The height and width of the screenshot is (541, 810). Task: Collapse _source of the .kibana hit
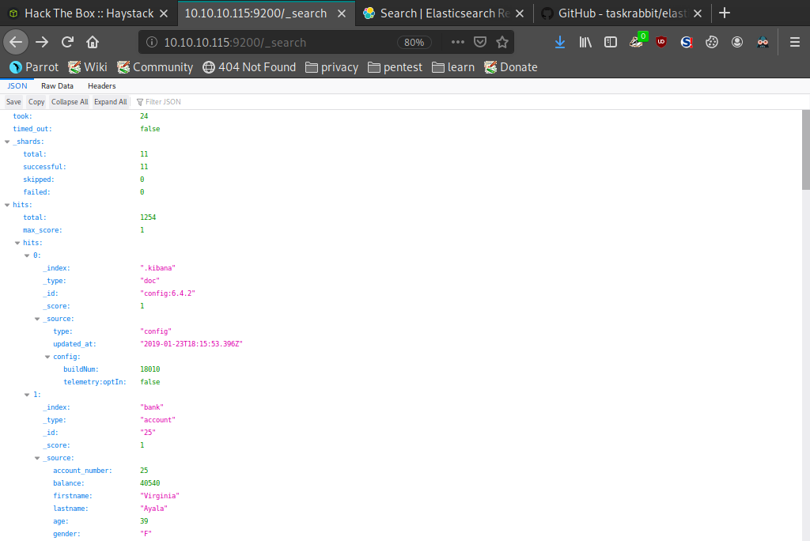click(x=37, y=319)
